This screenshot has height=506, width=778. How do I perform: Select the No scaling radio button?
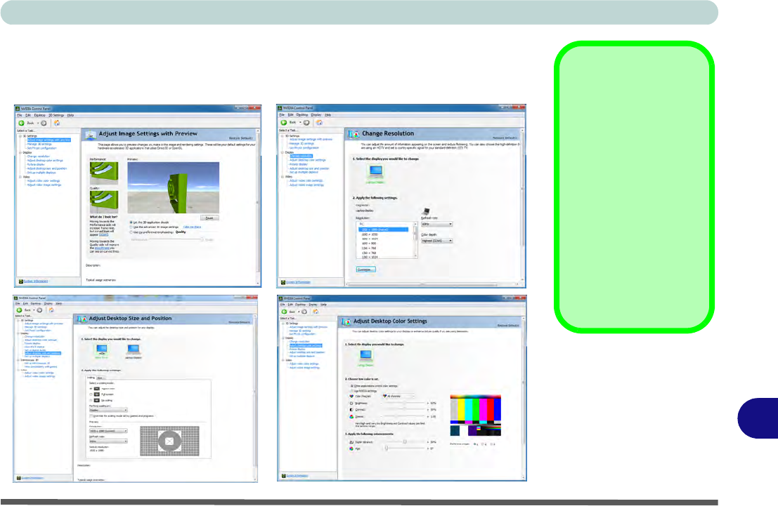point(91,401)
